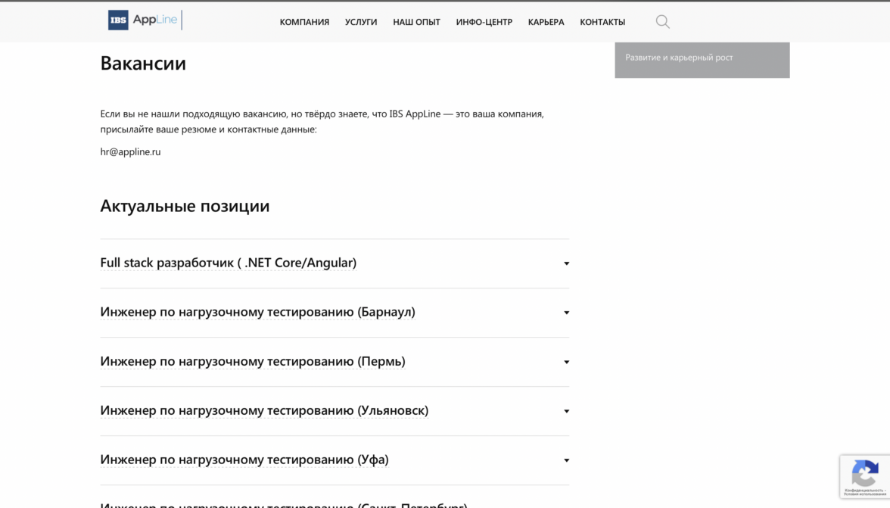Screen dimensions: 890x508
Task: Click the IBS AppLine logo
Action: pyautogui.click(x=144, y=20)
